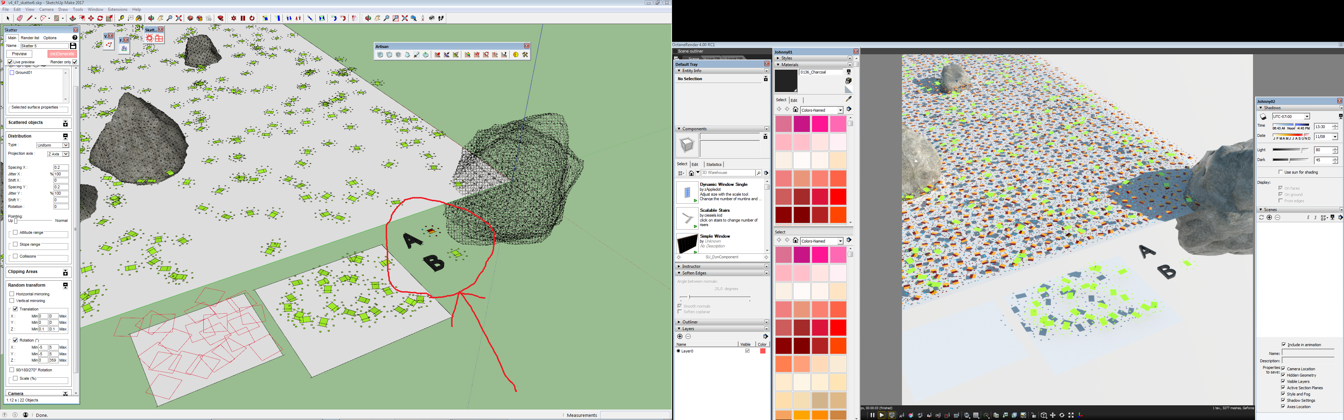Open the Extensions menu
This screenshot has width=1344, height=420.
click(x=117, y=9)
